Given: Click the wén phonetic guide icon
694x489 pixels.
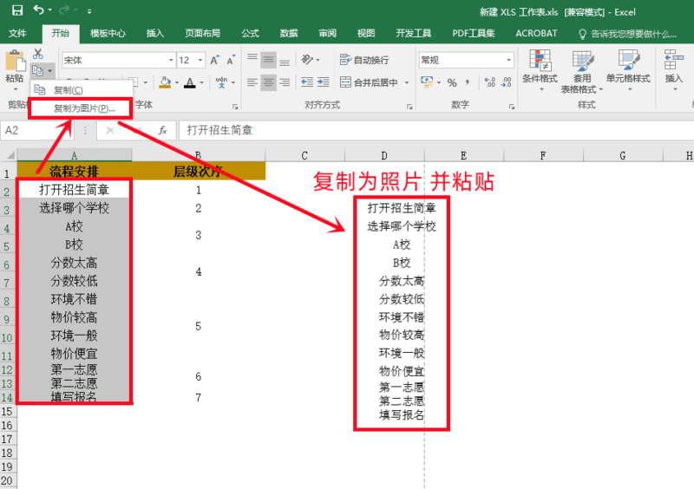Looking at the screenshot, I should coord(221,81).
